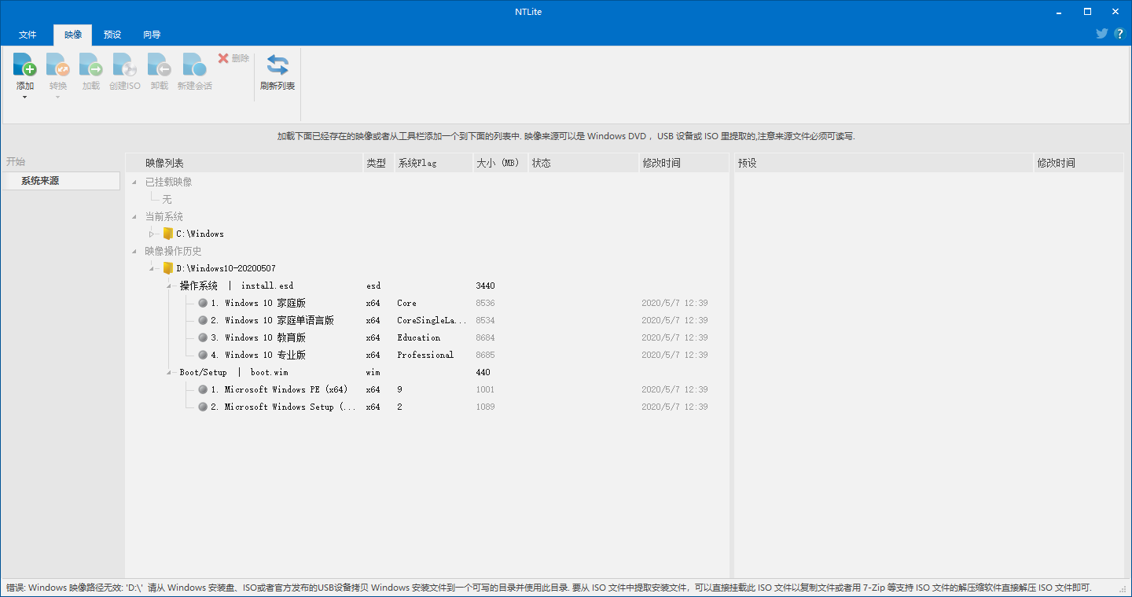Select Microsoft Windows Setup row
This screenshot has height=597, width=1132.
[428, 407]
